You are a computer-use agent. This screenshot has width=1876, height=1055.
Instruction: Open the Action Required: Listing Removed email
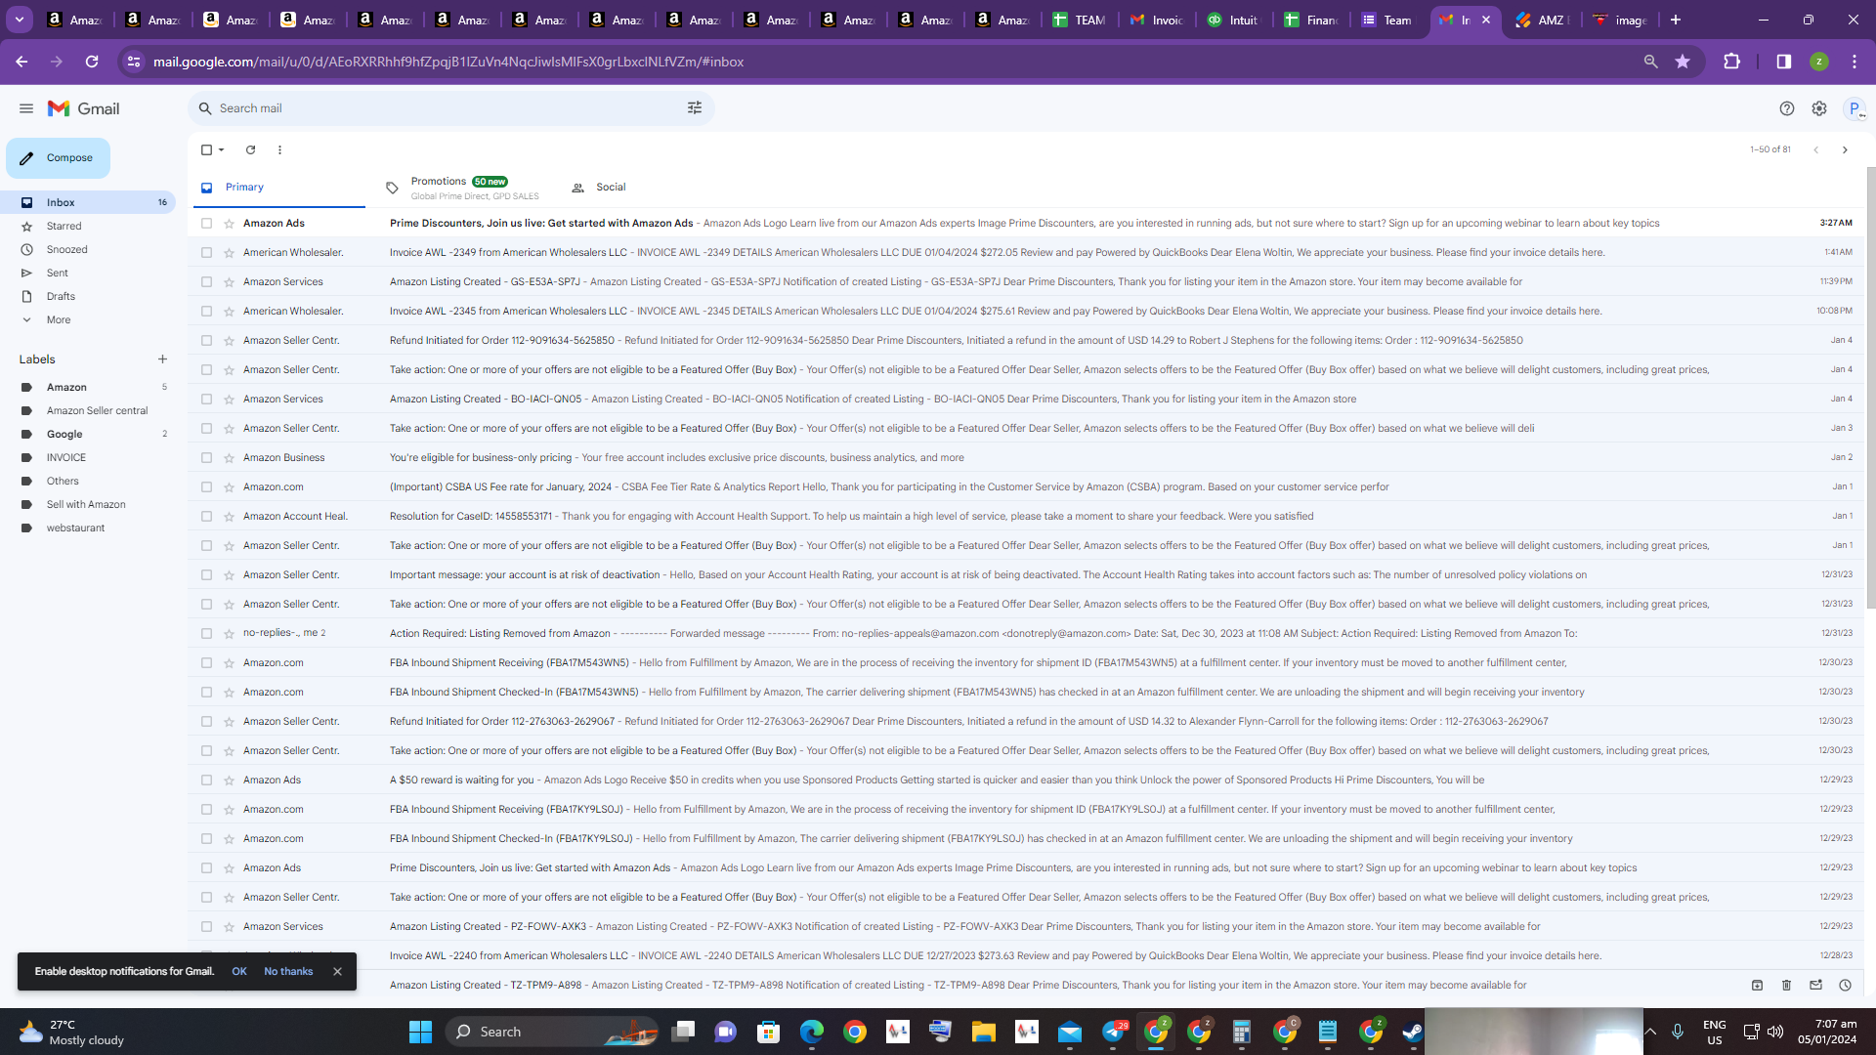coord(1026,633)
